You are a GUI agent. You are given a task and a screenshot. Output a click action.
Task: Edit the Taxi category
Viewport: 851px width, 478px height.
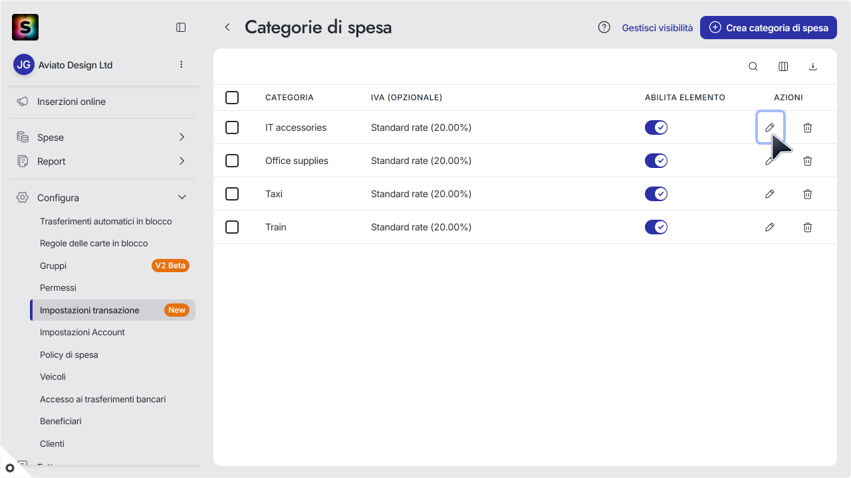point(770,194)
